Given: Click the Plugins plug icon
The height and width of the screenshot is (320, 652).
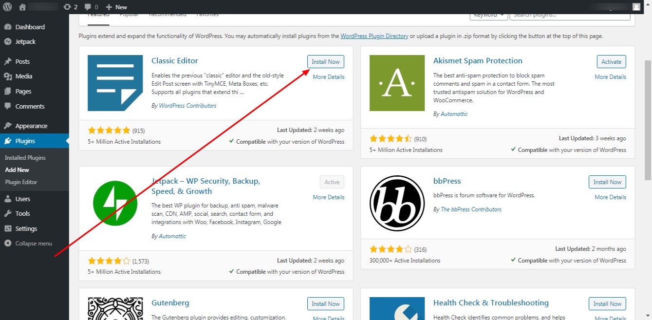Looking at the screenshot, I should pos(8,141).
